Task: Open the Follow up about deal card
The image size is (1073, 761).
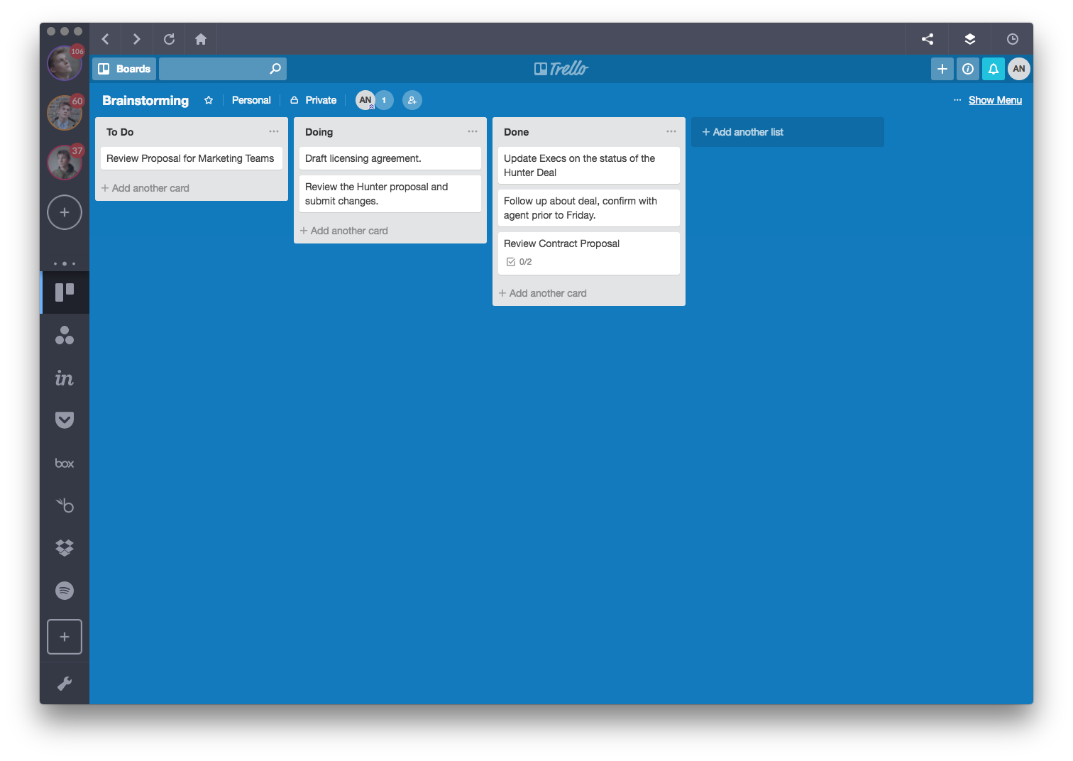Action: [589, 208]
